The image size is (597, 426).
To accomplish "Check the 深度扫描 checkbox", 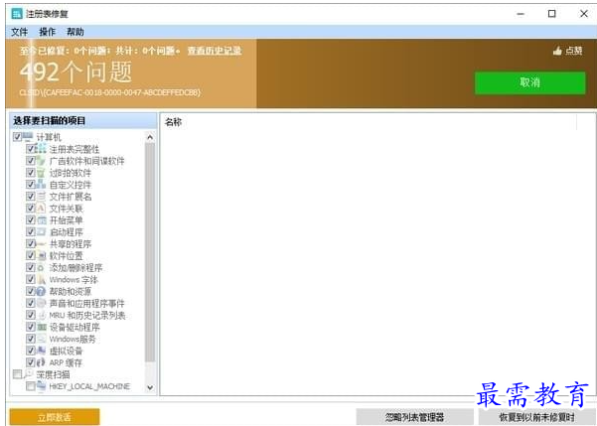I will (17, 374).
